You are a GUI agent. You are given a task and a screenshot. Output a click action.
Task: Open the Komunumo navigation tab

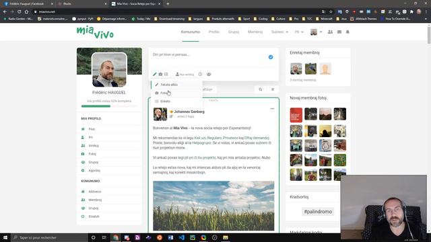click(191, 32)
